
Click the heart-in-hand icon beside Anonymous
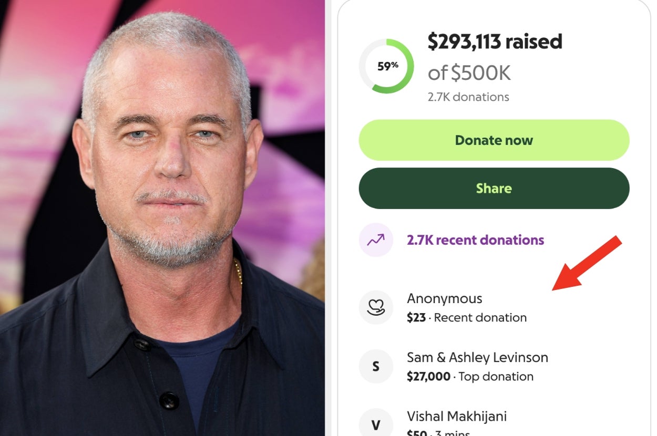[x=376, y=307]
